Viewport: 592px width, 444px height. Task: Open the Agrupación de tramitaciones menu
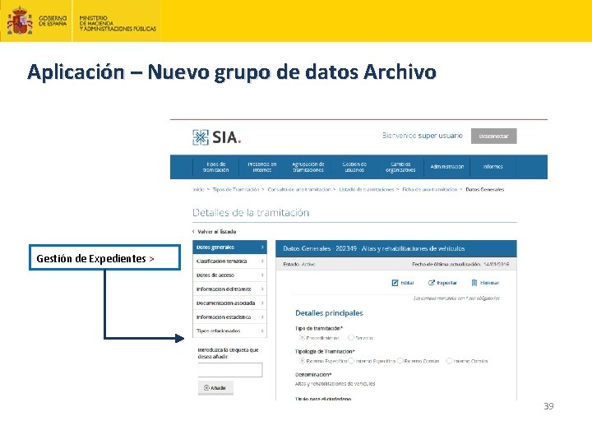coord(308,167)
